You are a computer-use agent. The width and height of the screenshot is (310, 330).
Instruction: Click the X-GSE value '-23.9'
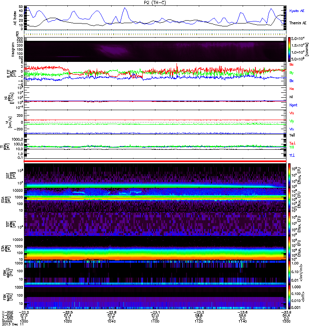[286, 312]
